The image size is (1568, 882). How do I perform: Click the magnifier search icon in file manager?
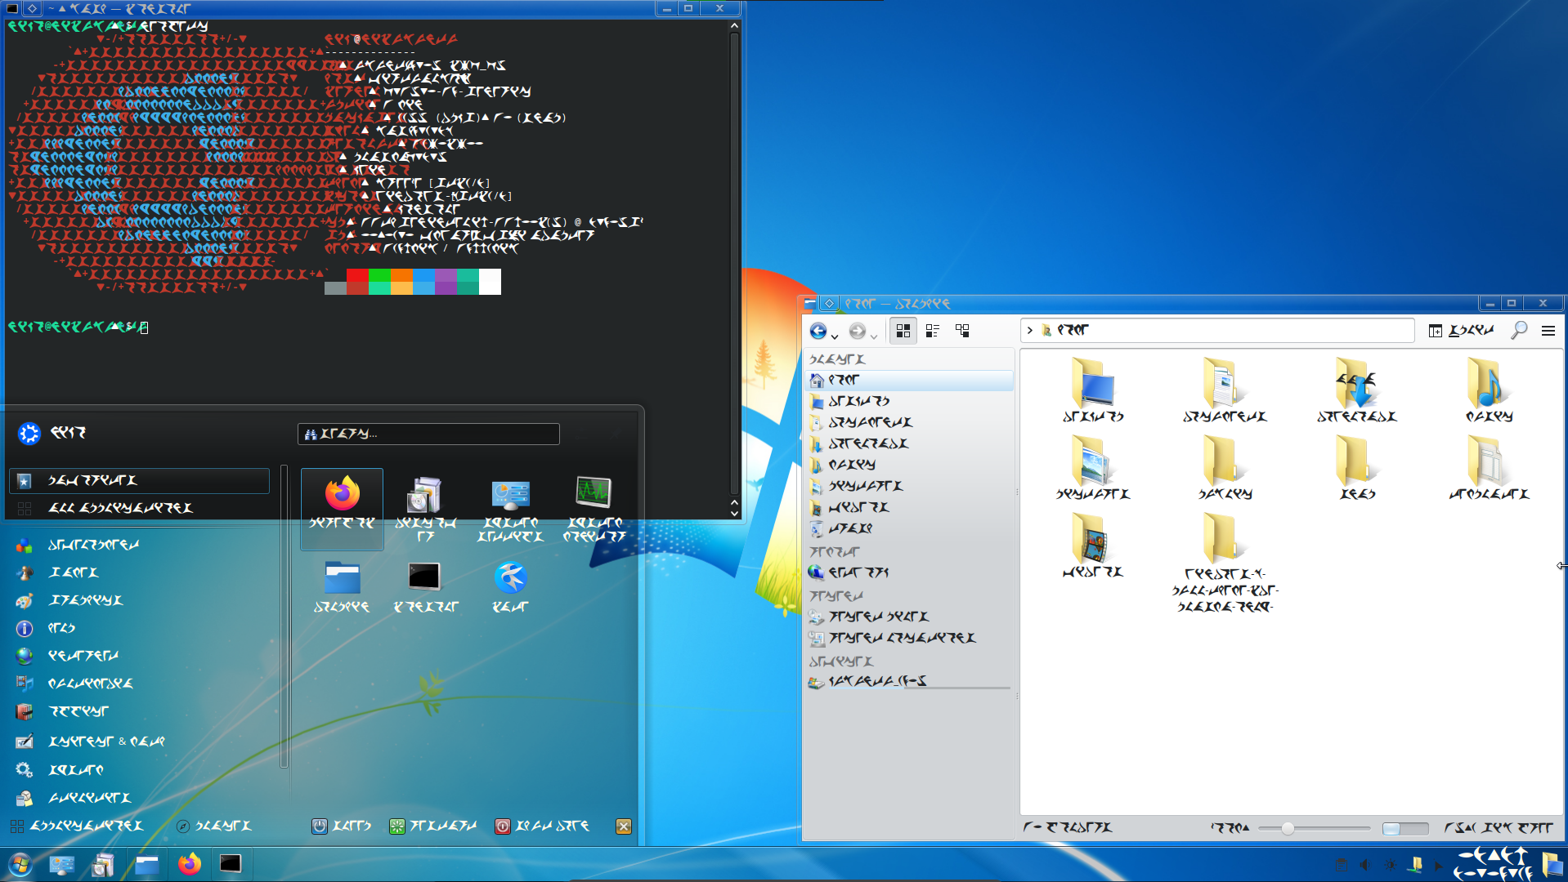(1519, 330)
